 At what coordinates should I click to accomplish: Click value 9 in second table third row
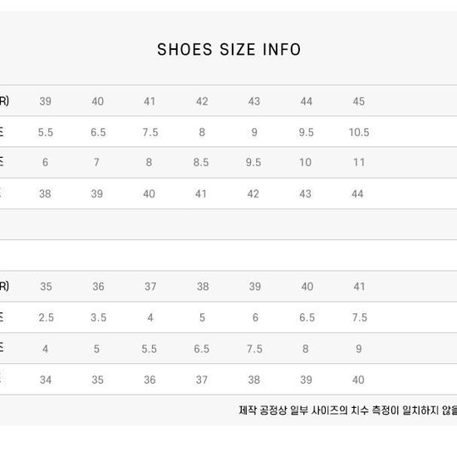click(x=359, y=349)
